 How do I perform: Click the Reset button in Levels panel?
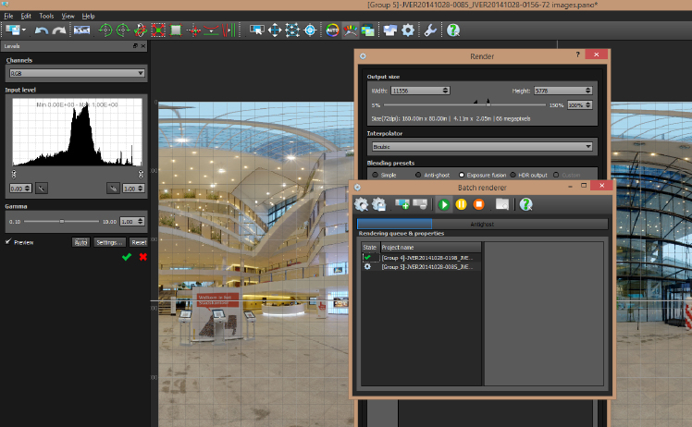(x=139, y=242)
